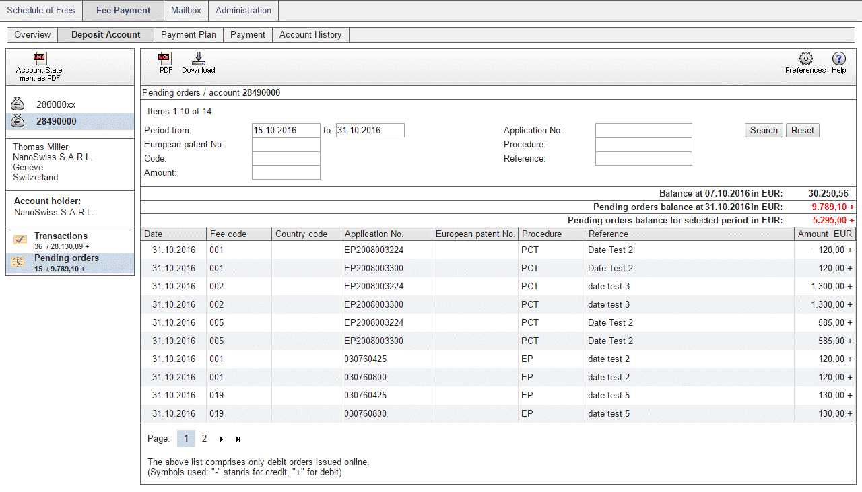
Task: Sort by Application No. column header
Action: pos(387,234)
